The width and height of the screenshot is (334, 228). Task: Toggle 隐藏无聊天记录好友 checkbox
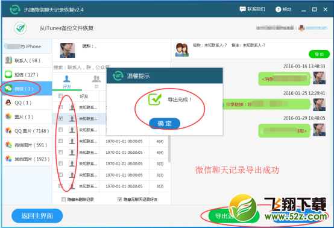pyautogui.click(x=120, y=199)
